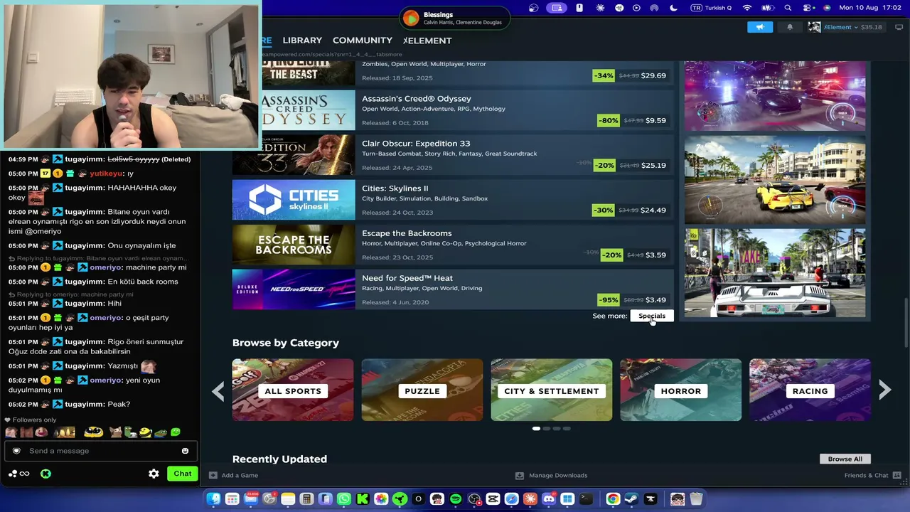
Task: Advance categories with the right arrow
Action: point(884,390)
